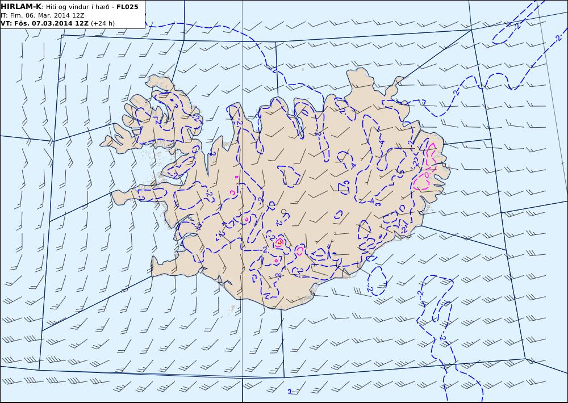Image resolution: width=568 pixels, height=403 pixels.
Task: Click the 'VT: Fös. 07.03.2014 12Z' valid time
Action: pyautogui.click(x=44, y=23)
